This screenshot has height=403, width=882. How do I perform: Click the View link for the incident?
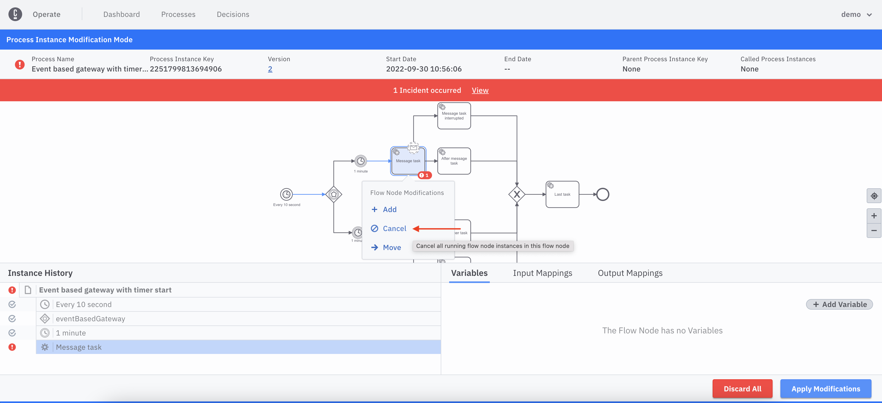pyautogui.click(x=480, y=89)
